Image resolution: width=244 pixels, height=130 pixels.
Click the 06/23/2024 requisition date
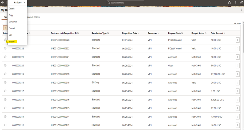coord(127,125)
